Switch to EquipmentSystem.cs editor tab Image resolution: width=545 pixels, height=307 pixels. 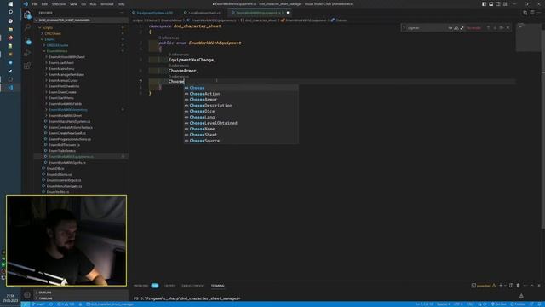coord(153,13)
